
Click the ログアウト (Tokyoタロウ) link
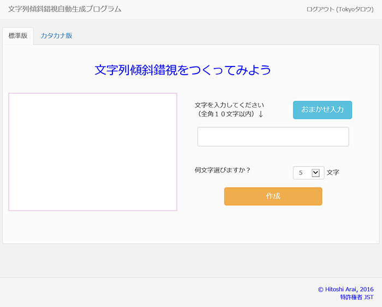(340, 9)
